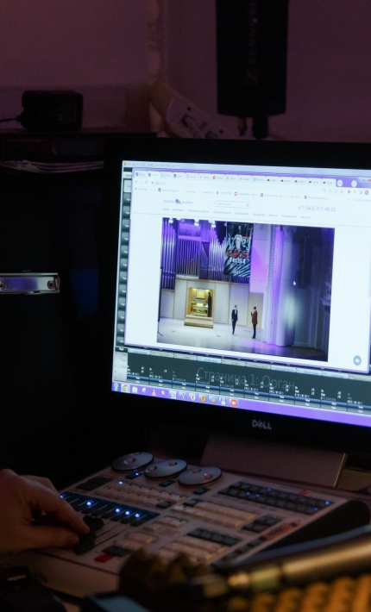Open the VLC cone icon in taskbar
371x612 pixels.
click(x=154, y=392)
